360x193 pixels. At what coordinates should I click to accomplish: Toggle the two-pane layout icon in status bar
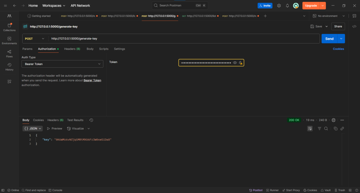click(350, 190)
